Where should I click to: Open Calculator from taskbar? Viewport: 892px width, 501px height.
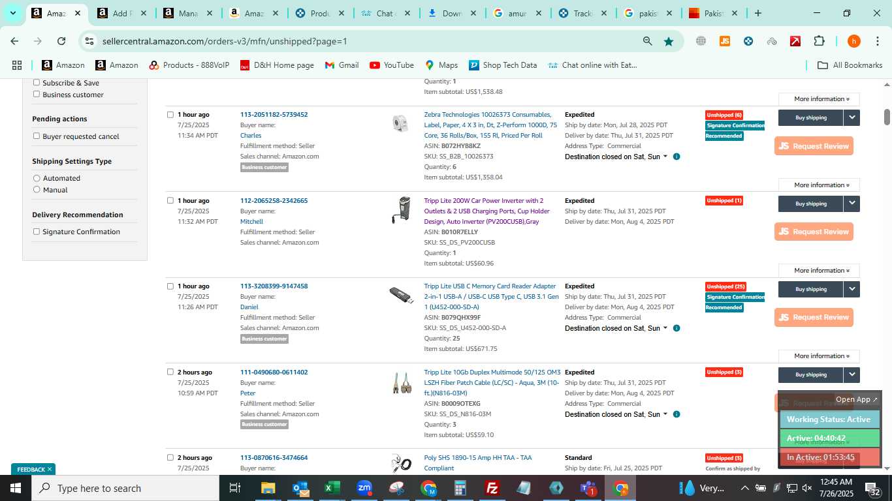[x=460, y=488]
